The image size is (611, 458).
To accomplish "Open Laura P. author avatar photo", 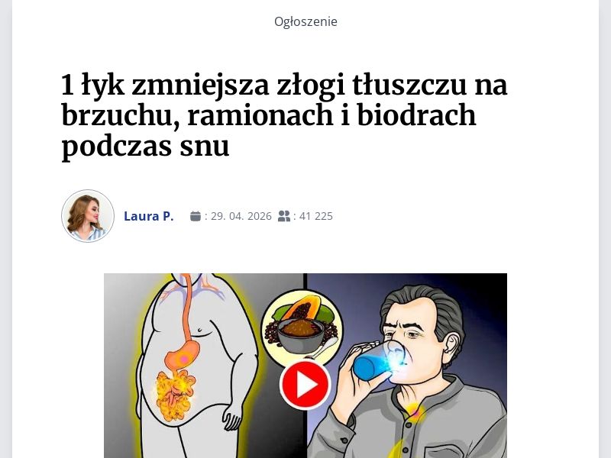I will click(88, 216).
